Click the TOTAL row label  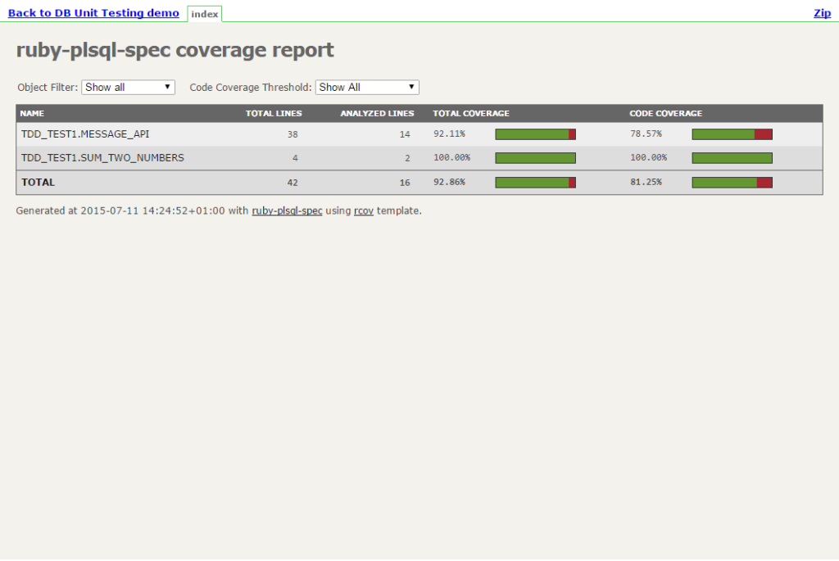pos(38,183)
